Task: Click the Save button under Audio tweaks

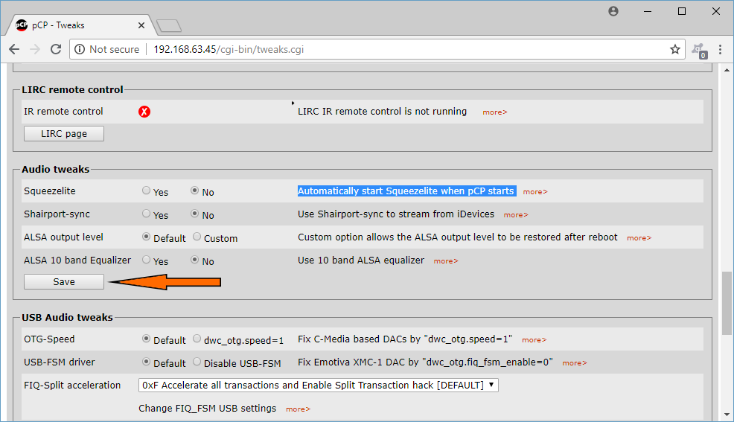Action: click(x=64, y=281)
